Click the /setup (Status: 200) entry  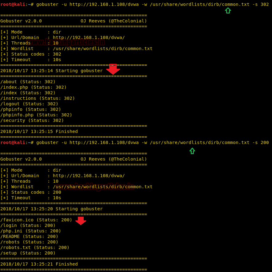point(28,253)
